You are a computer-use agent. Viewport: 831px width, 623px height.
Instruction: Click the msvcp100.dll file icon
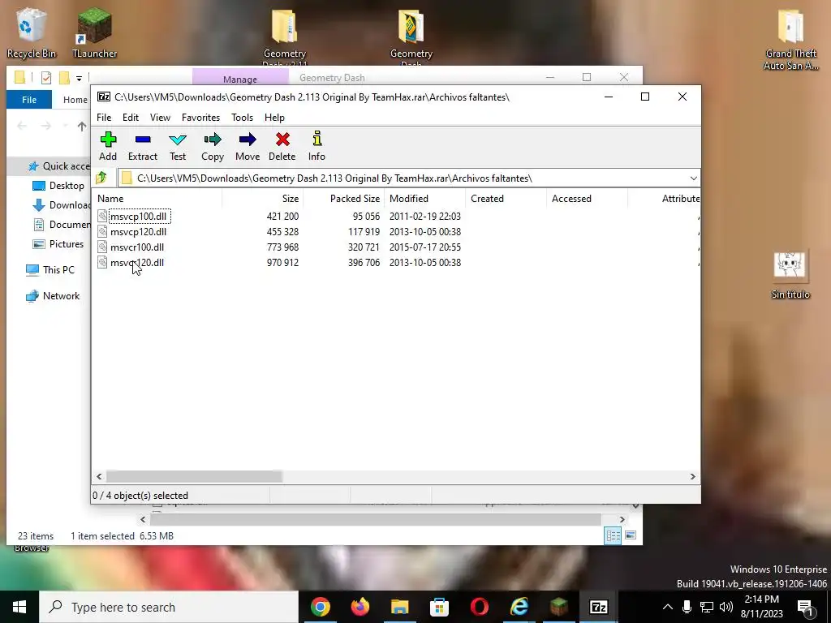click(x=102, y=216)
